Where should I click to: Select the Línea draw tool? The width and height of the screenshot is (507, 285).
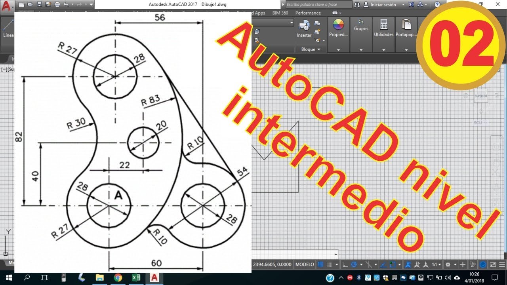(x=7, y=28)
